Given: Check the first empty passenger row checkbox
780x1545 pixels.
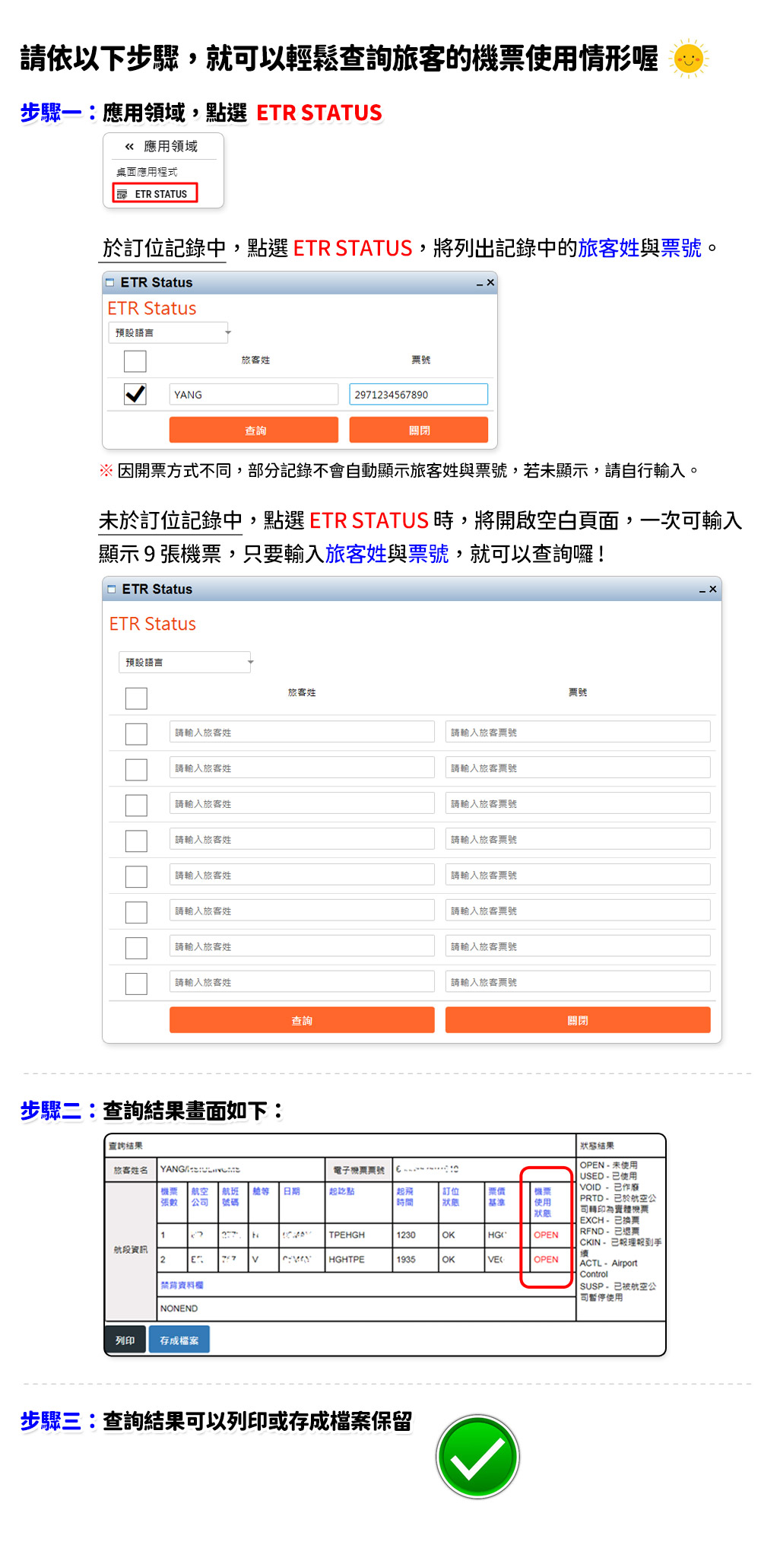Looking at the screenshot, I should pyautogui.click(x=136, y=733).
